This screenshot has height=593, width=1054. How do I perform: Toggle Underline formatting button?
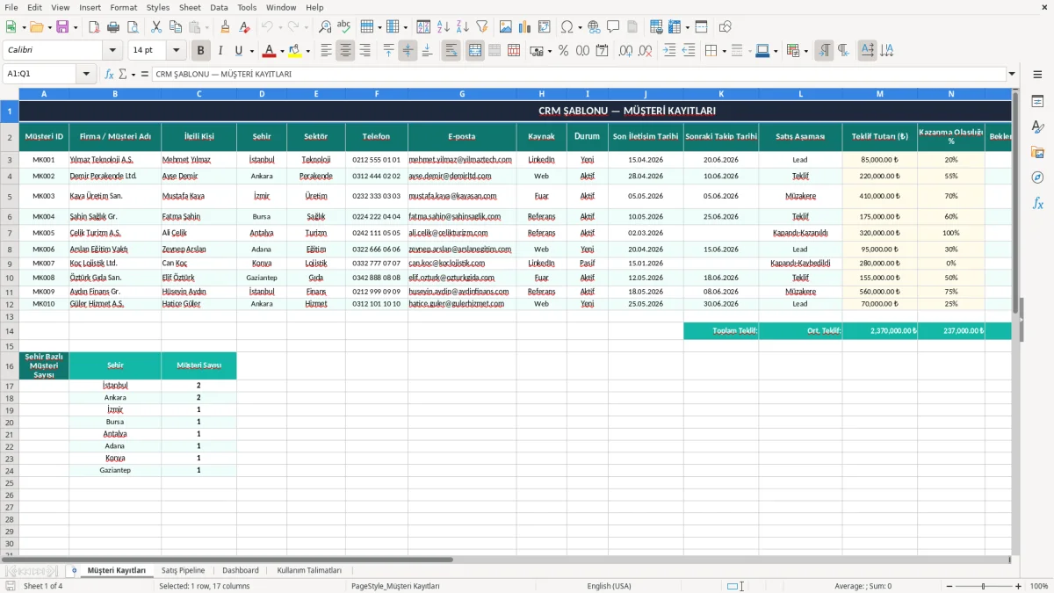(239, 51)
